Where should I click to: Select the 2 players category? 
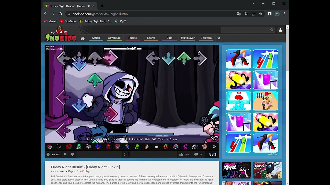206,38
